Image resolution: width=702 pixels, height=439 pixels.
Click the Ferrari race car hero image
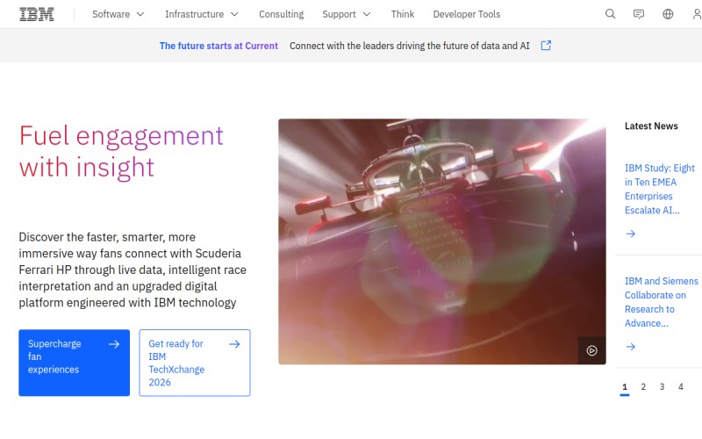point(442,241)
